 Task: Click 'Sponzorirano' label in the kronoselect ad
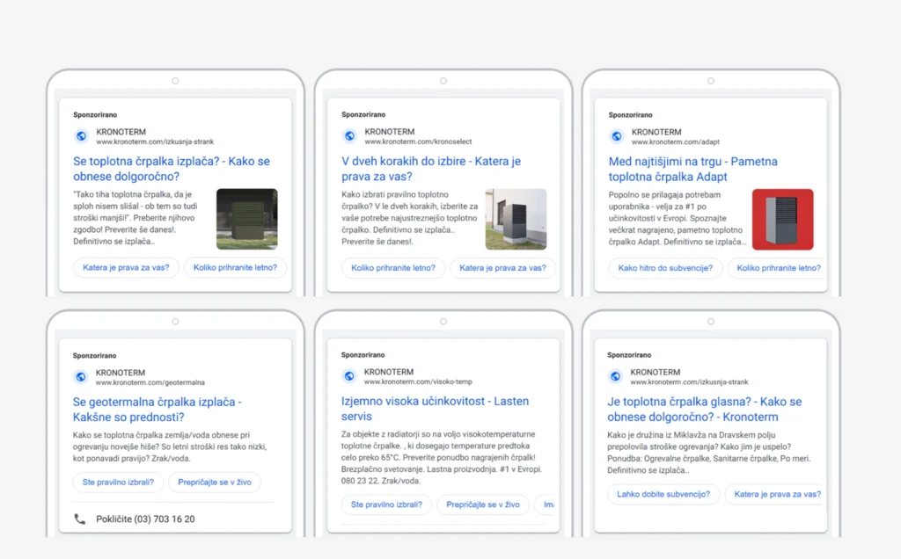(363, 115)
